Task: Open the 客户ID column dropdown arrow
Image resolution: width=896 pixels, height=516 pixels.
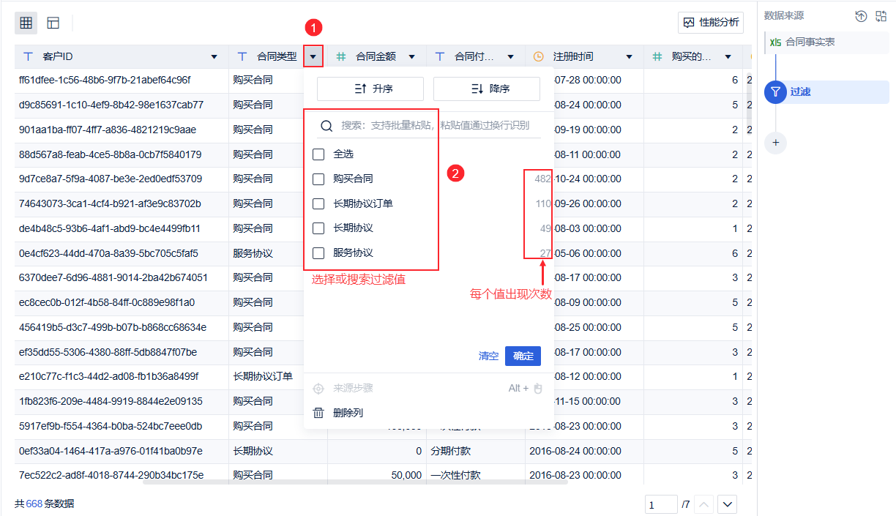Action: tap(214, 57)
